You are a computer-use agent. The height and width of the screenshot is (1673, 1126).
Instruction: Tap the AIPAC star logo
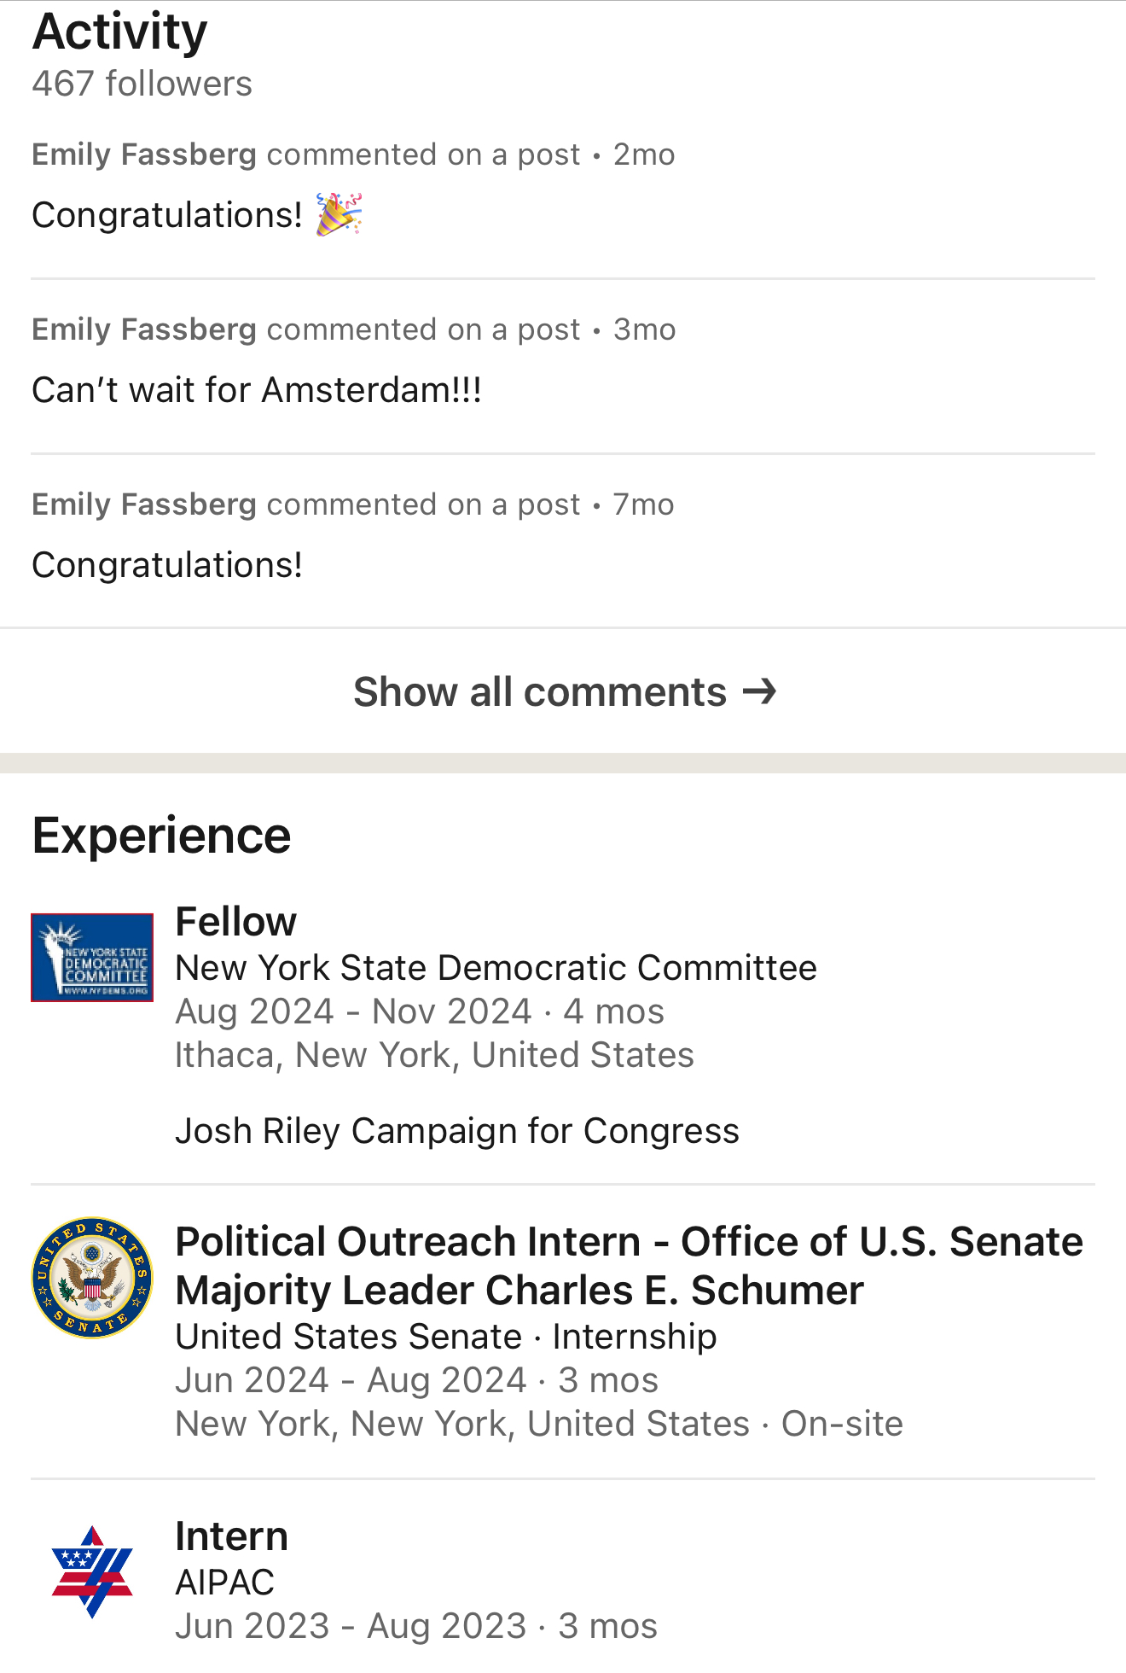[x=92, y=1571]
